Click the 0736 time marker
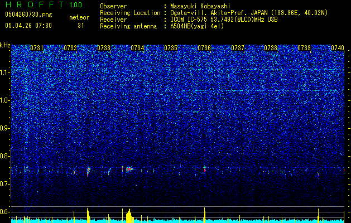This screenshot has height=223, width=351. [204, 48]
